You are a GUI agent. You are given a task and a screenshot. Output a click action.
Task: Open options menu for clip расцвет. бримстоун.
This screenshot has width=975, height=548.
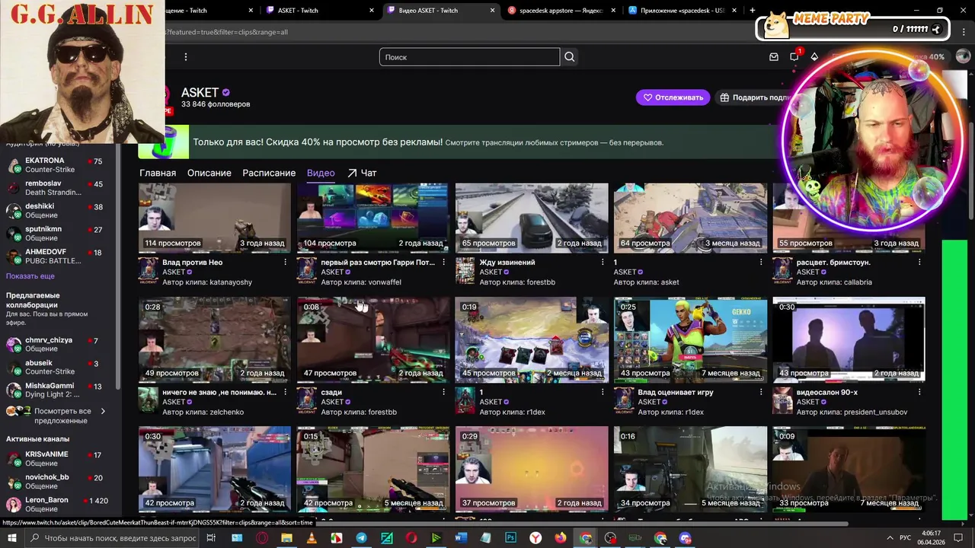(x=919, y=262)
